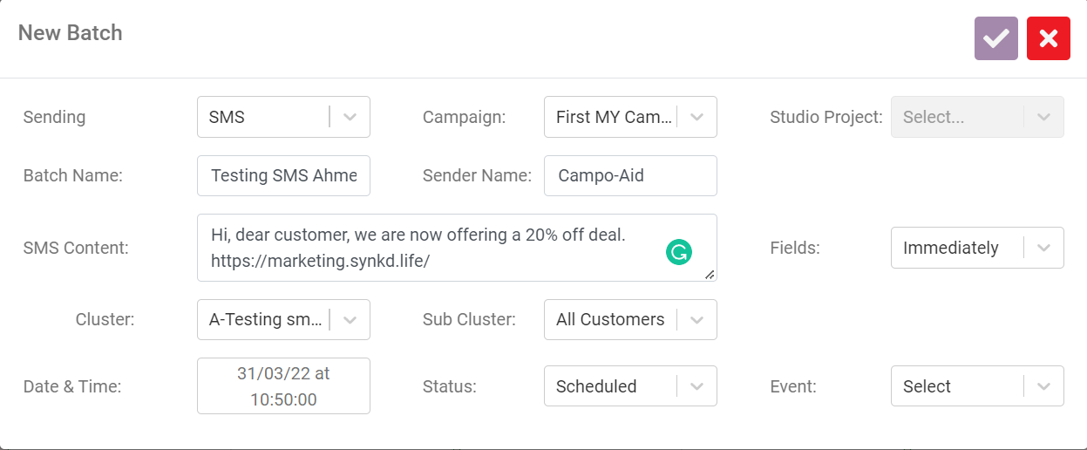
Task: Click the chevron arrow of Fields dropdown
Action: point(1043,248)
